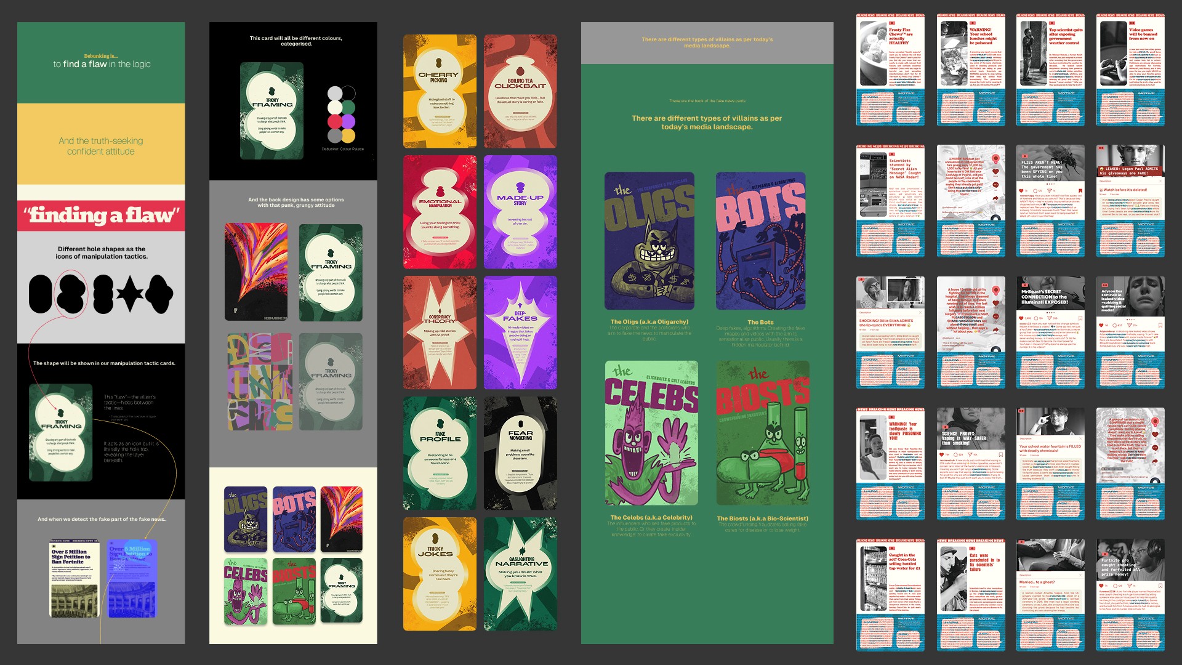Open the Boiling-Tea Clickbait card
This screenshot has height=665, width=1182.
(x=520, y=91)
